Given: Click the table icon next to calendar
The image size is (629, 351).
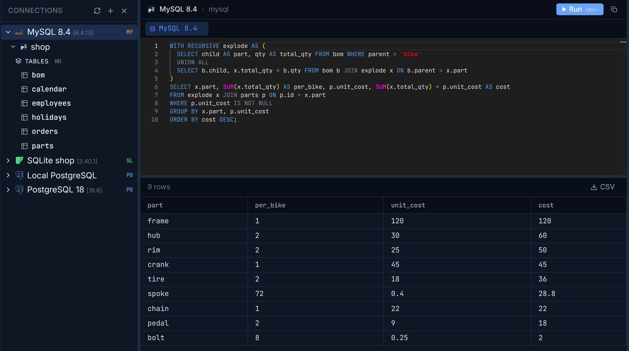Looking at the screenshot, I should click(25, 89).
